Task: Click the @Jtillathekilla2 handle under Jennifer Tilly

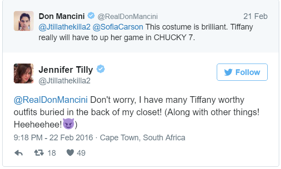Action: [x=65, y=81]
